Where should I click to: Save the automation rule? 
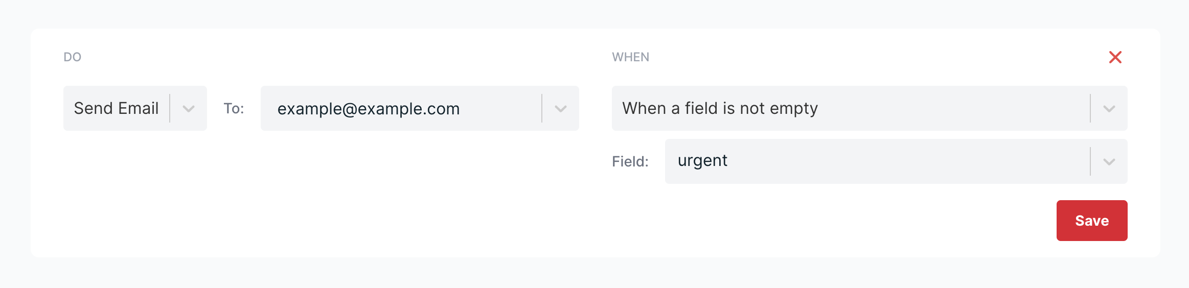pyautogui.click(x=1091, y=221)
